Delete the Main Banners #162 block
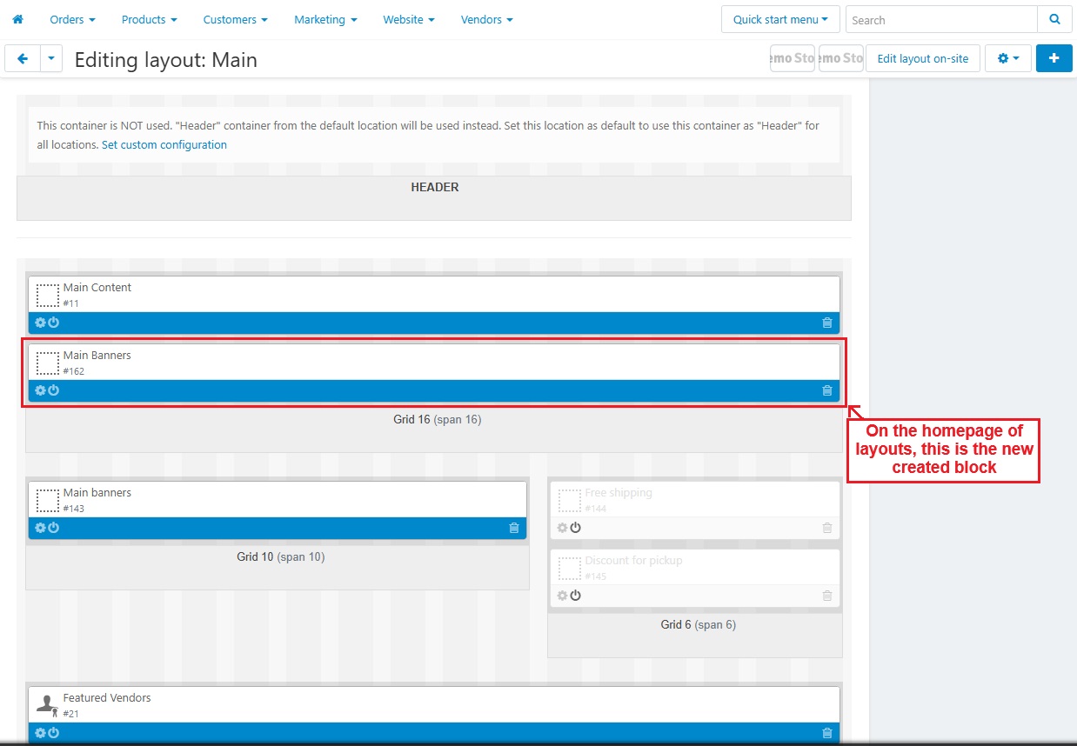This screenshot has width=1077, height=746. [826, 390]
